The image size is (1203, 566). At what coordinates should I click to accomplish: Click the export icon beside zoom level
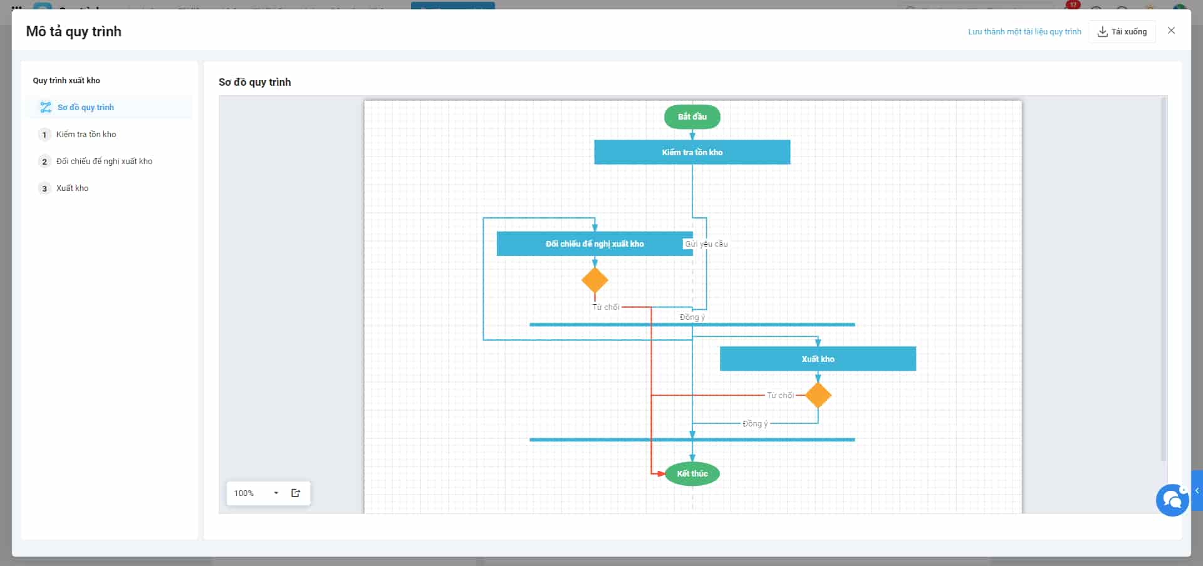pos(296,493)
